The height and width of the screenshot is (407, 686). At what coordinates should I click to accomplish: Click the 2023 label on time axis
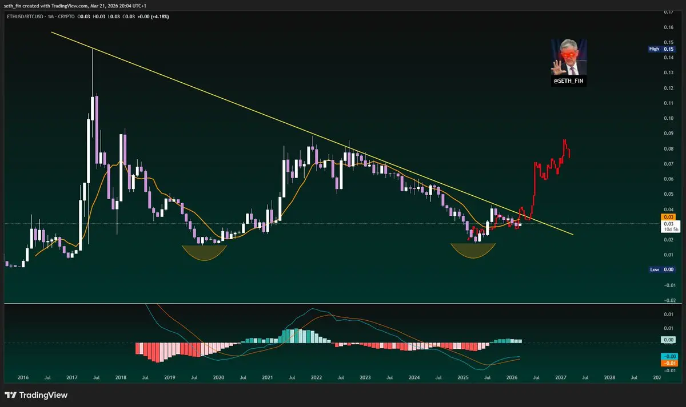click(365, 378)
